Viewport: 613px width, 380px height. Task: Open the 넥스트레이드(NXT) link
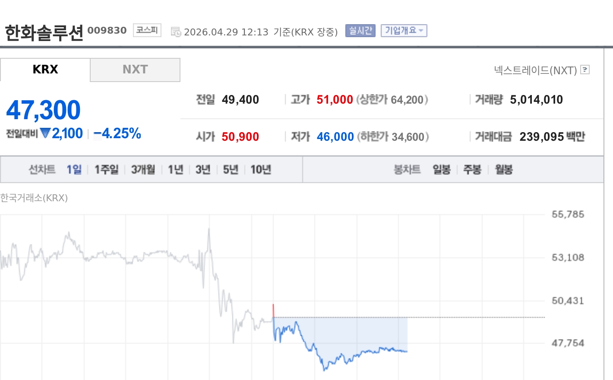coord(536,70)
